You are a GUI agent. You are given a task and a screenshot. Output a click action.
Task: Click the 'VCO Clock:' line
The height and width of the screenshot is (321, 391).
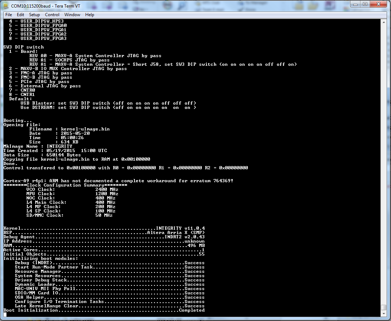[72, 189]
